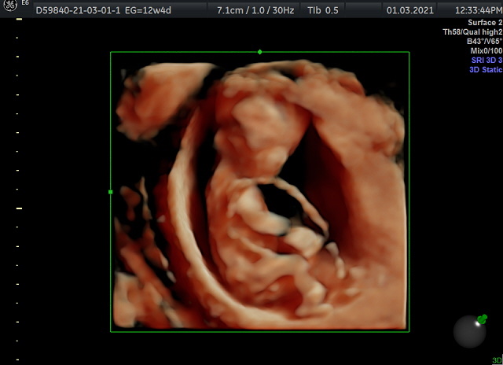503x365 pixels.
Task: Click the green light source marker on sphere
Action: point(482,319)
